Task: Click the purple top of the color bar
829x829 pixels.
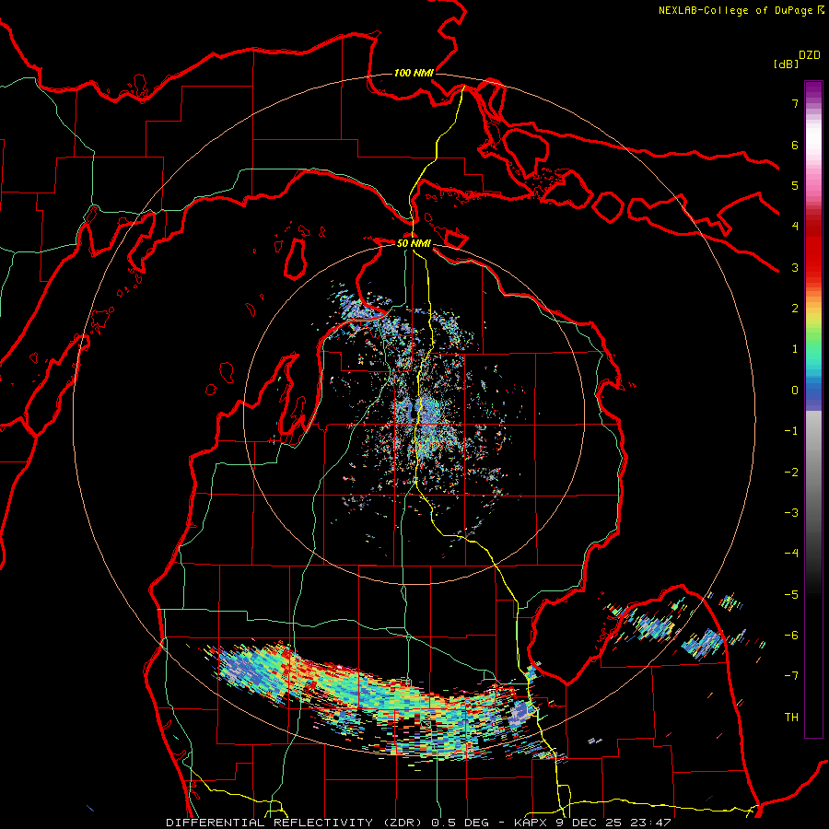Action: coord(813,91)
